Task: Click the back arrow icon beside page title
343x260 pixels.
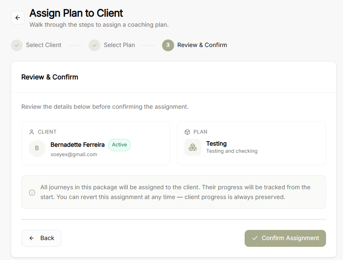Action: (x=18, y=18)
